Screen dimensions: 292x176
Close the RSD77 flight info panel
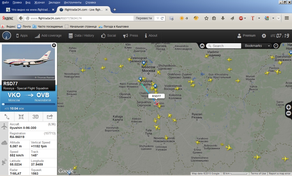[54, 45]
